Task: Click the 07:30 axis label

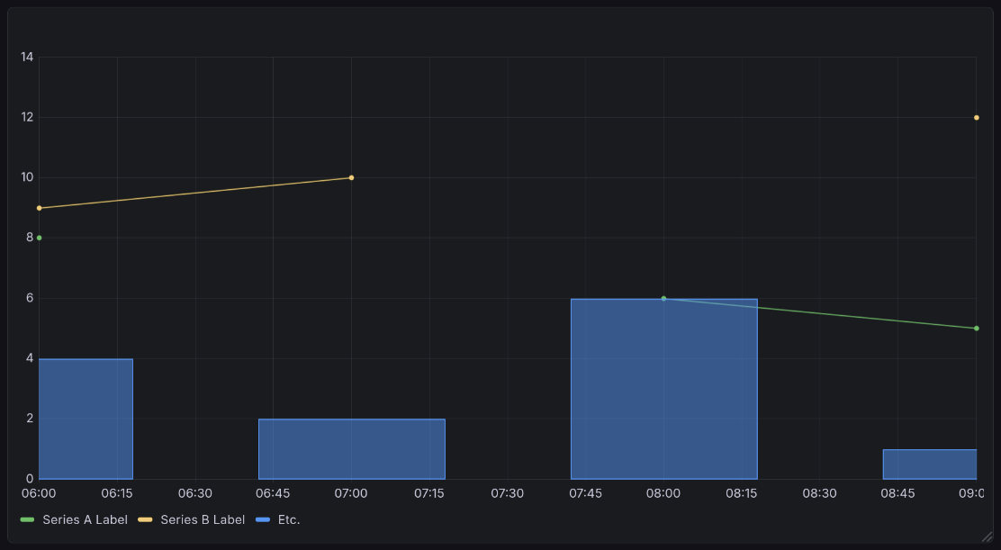Action: click(508, 493)
